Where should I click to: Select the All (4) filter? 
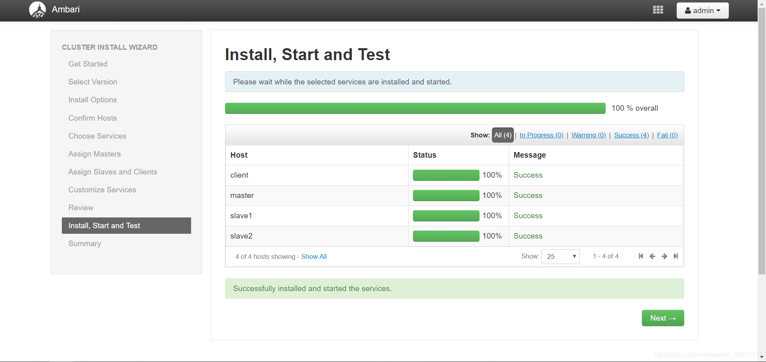tap(503, 135)
